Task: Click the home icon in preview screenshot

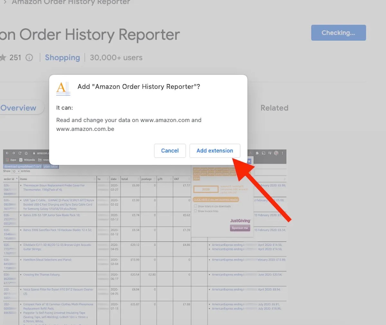Action: tap(26, 153)
